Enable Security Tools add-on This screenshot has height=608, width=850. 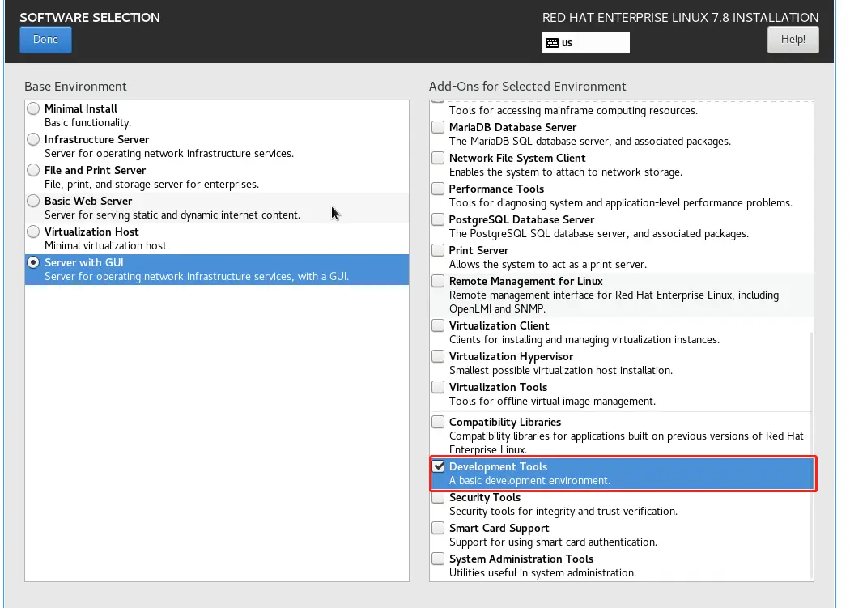coord(438,497)
